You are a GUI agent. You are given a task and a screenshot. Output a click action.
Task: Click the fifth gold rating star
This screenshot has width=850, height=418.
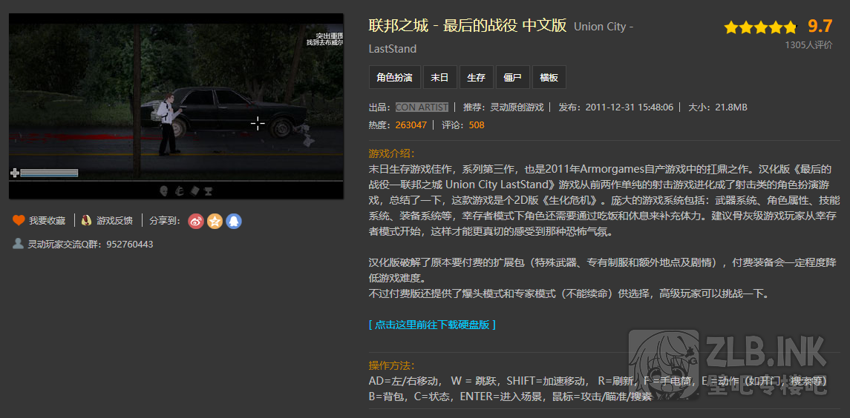click(x=789, y=28)
